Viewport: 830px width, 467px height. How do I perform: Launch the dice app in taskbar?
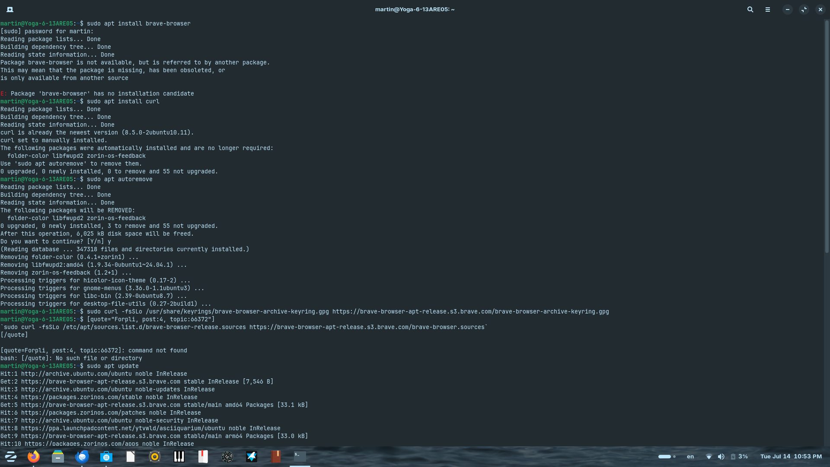[x=227, y=456]
